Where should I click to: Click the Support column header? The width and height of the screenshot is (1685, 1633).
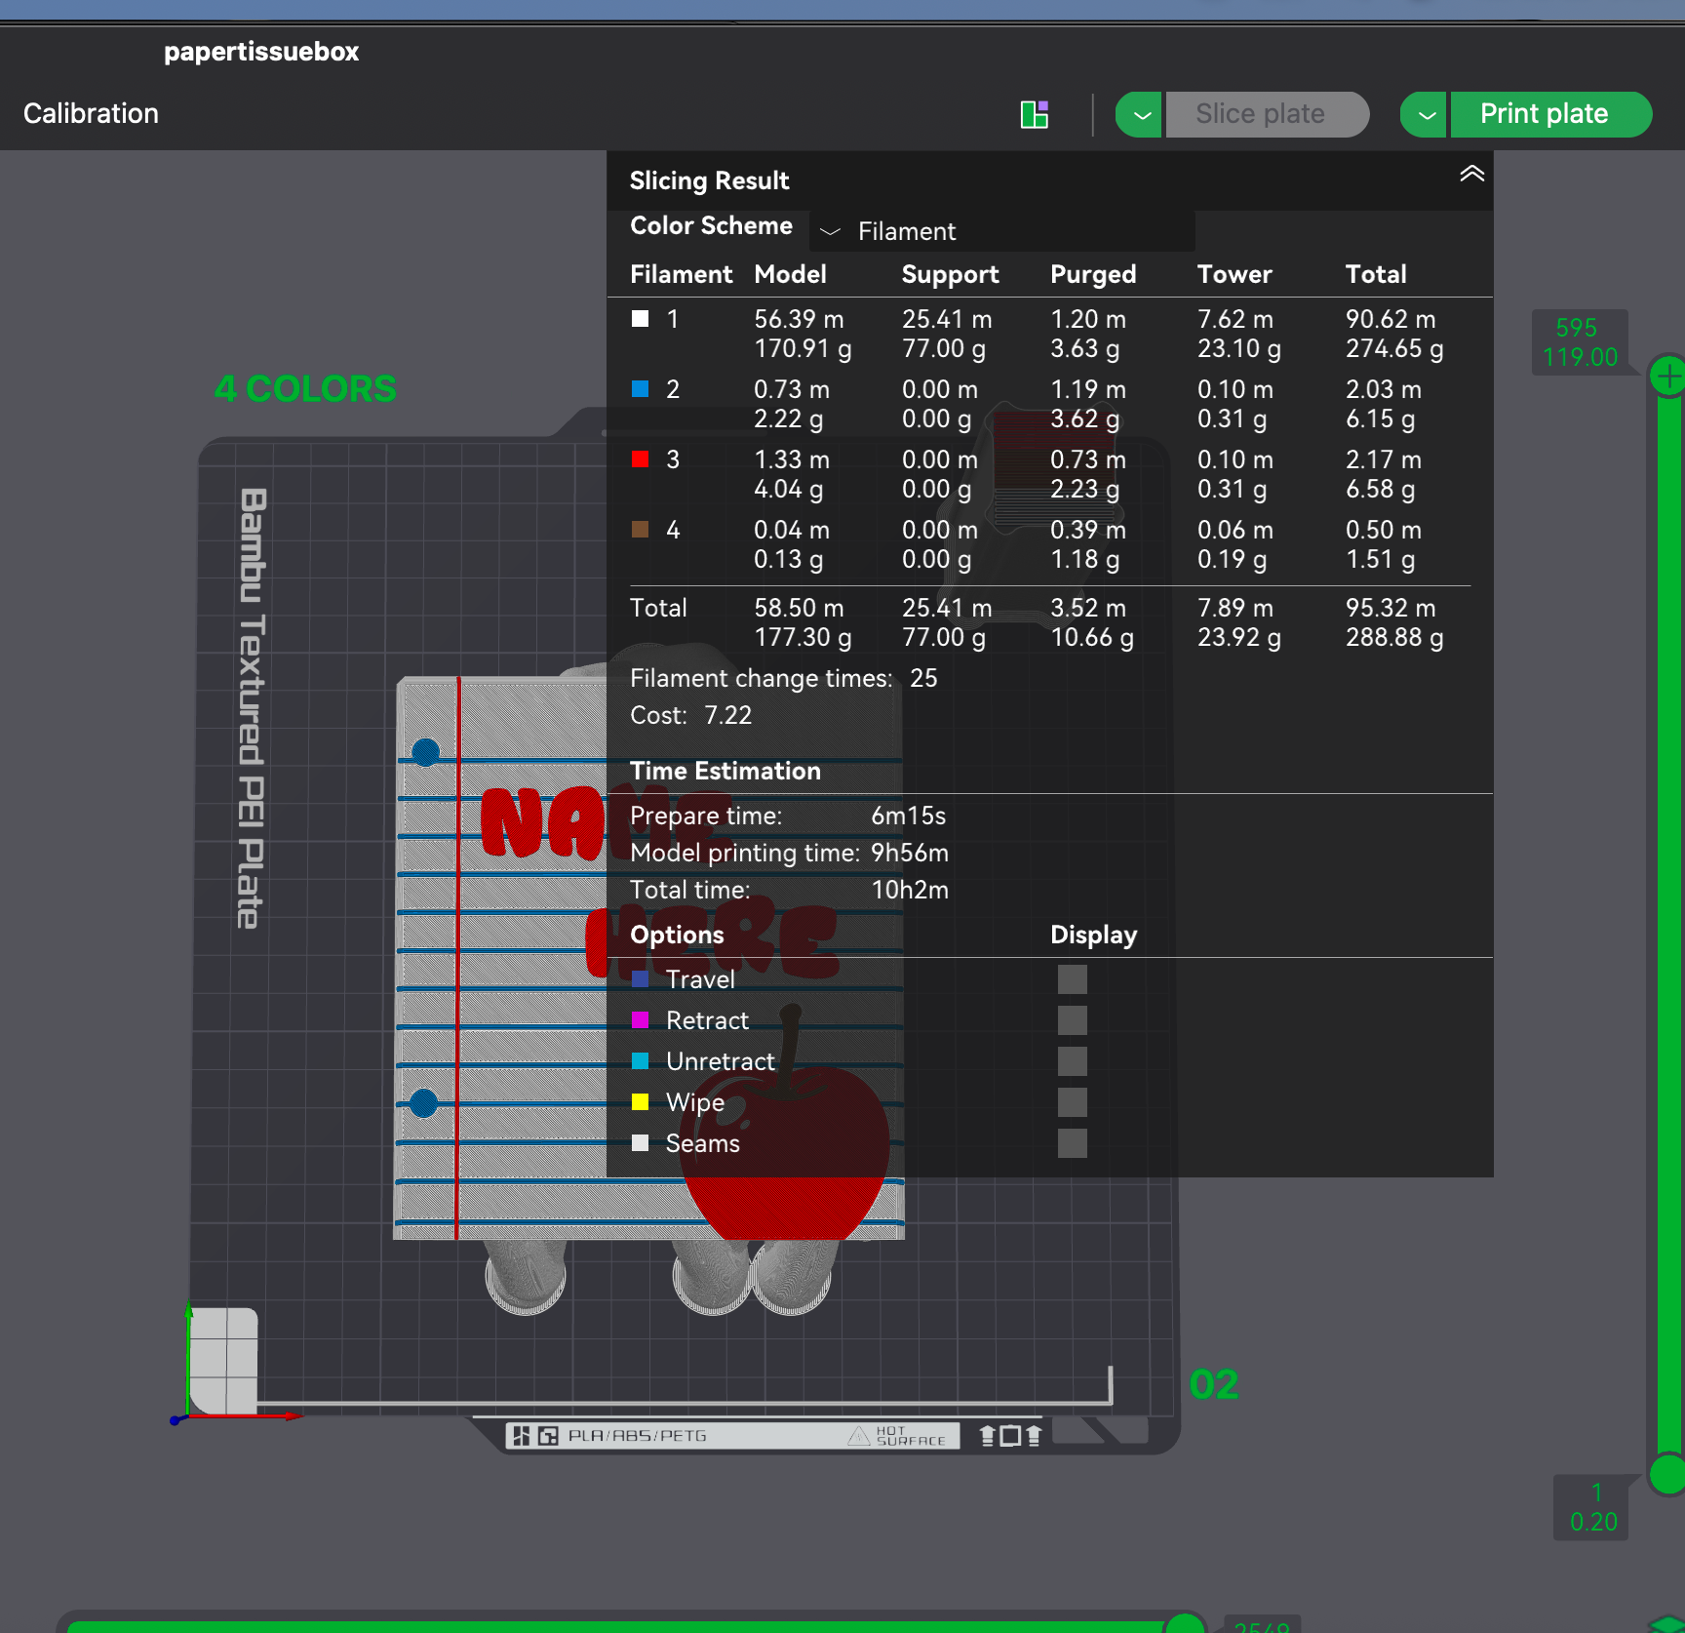[x=950, y=274]
